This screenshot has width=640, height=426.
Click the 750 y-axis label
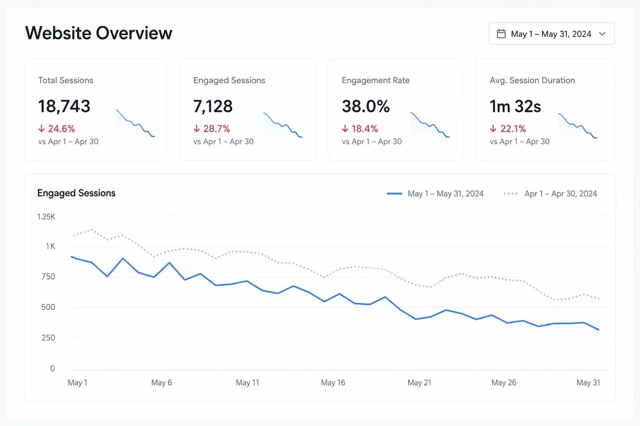[48, 277]
